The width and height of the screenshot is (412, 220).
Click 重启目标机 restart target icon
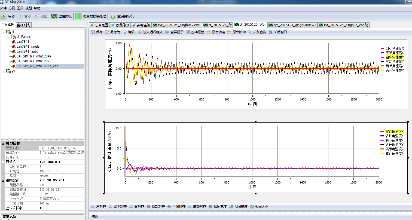(x=113, y=16)
